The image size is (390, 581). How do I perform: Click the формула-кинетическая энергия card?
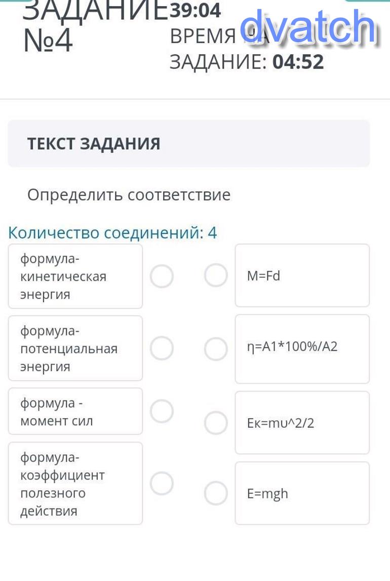pos(75,277)
